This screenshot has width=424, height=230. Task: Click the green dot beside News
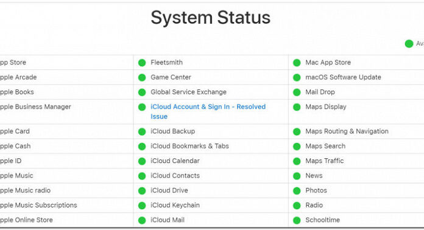297,176
